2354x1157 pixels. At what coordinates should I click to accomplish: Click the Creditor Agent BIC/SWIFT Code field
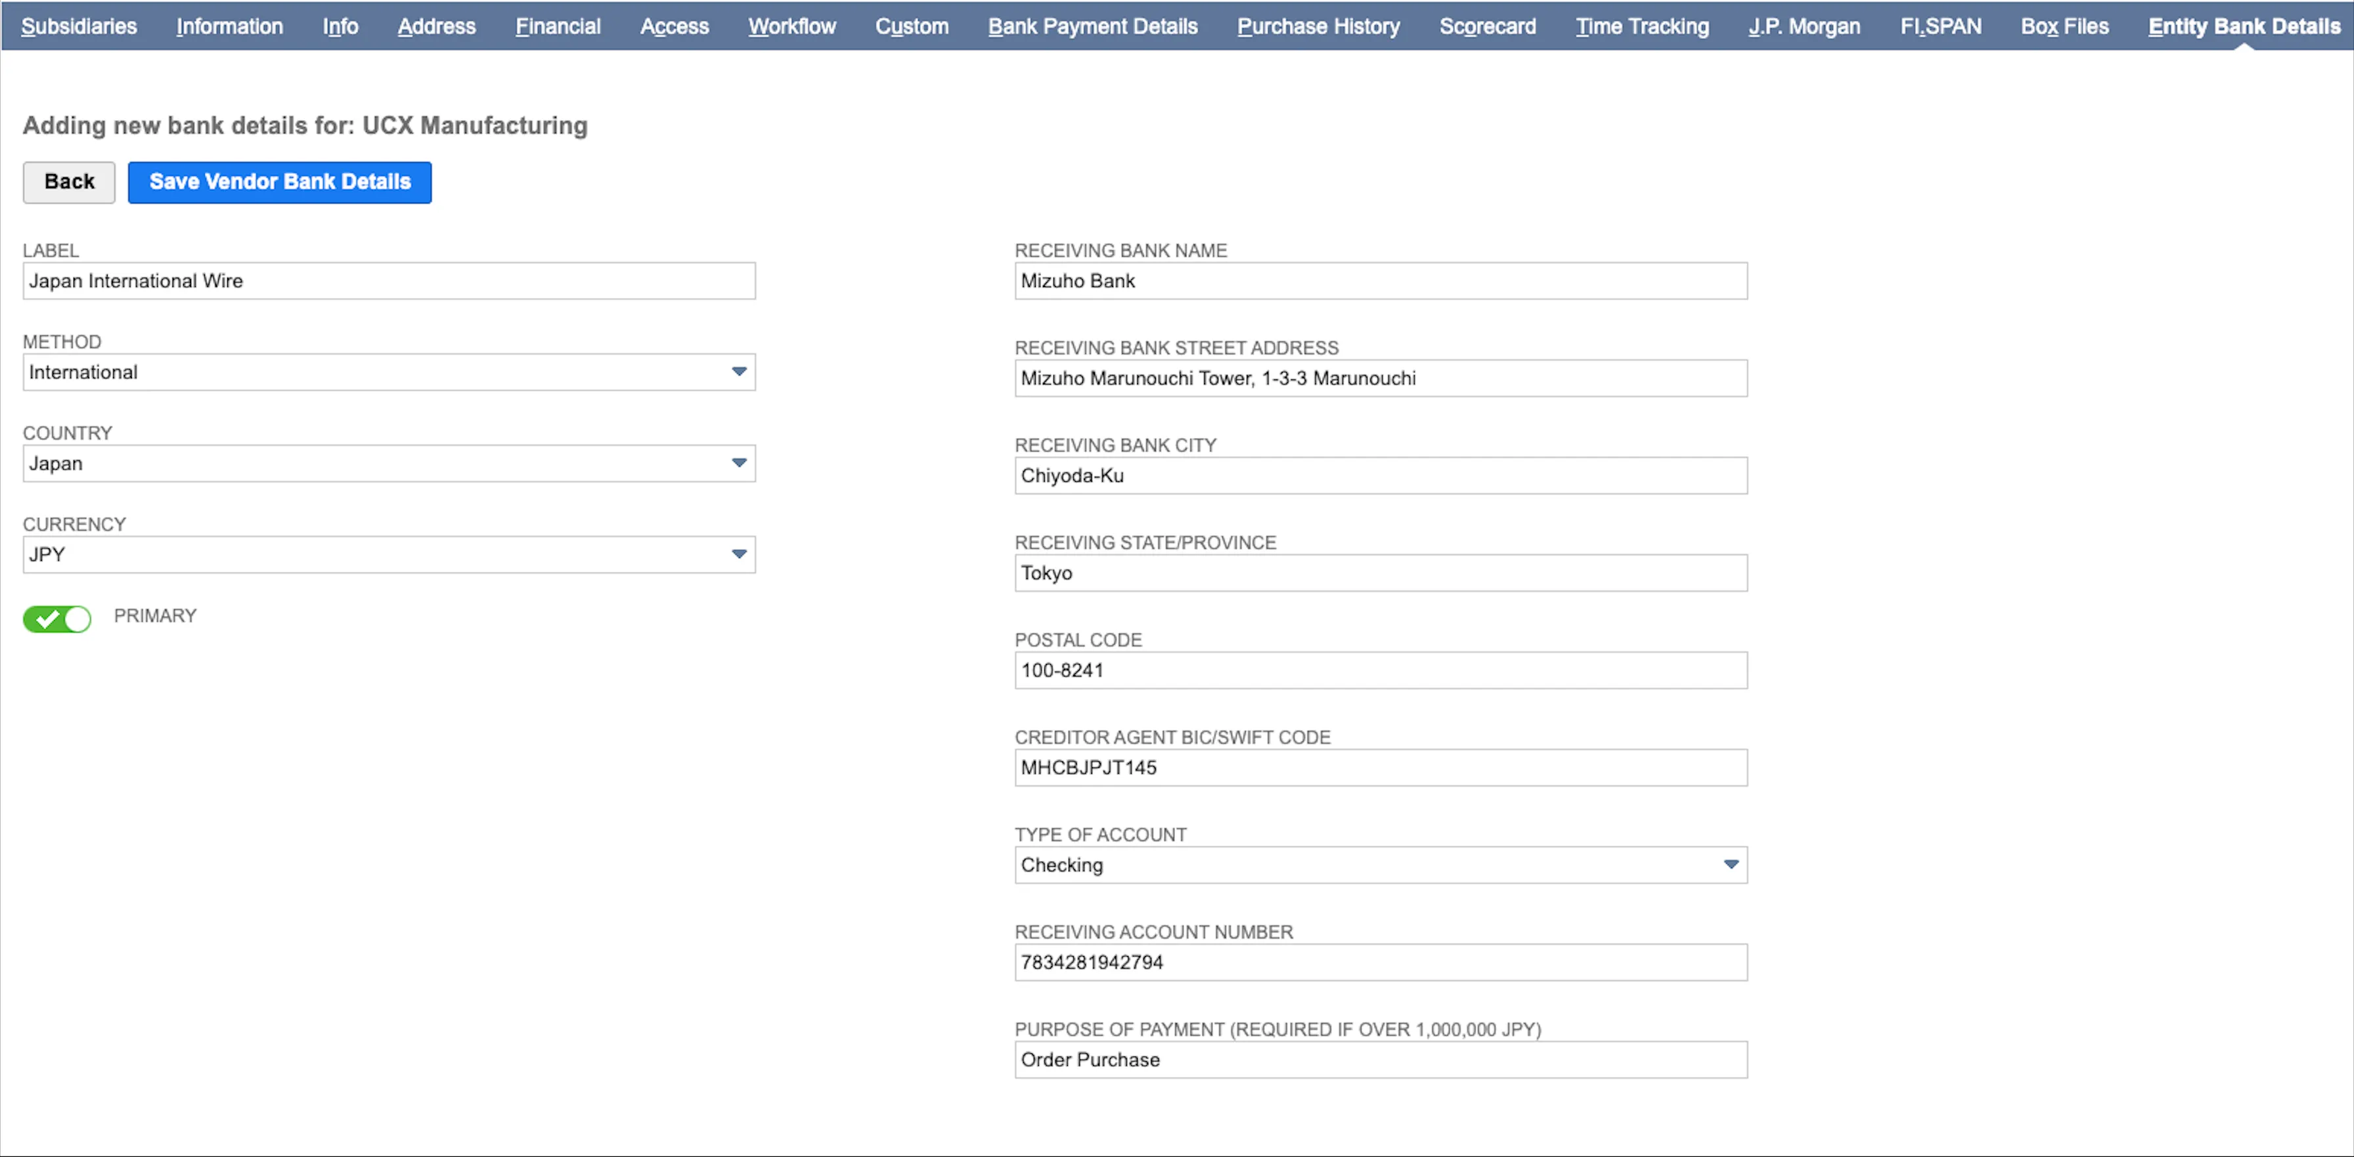point(1381,768)
